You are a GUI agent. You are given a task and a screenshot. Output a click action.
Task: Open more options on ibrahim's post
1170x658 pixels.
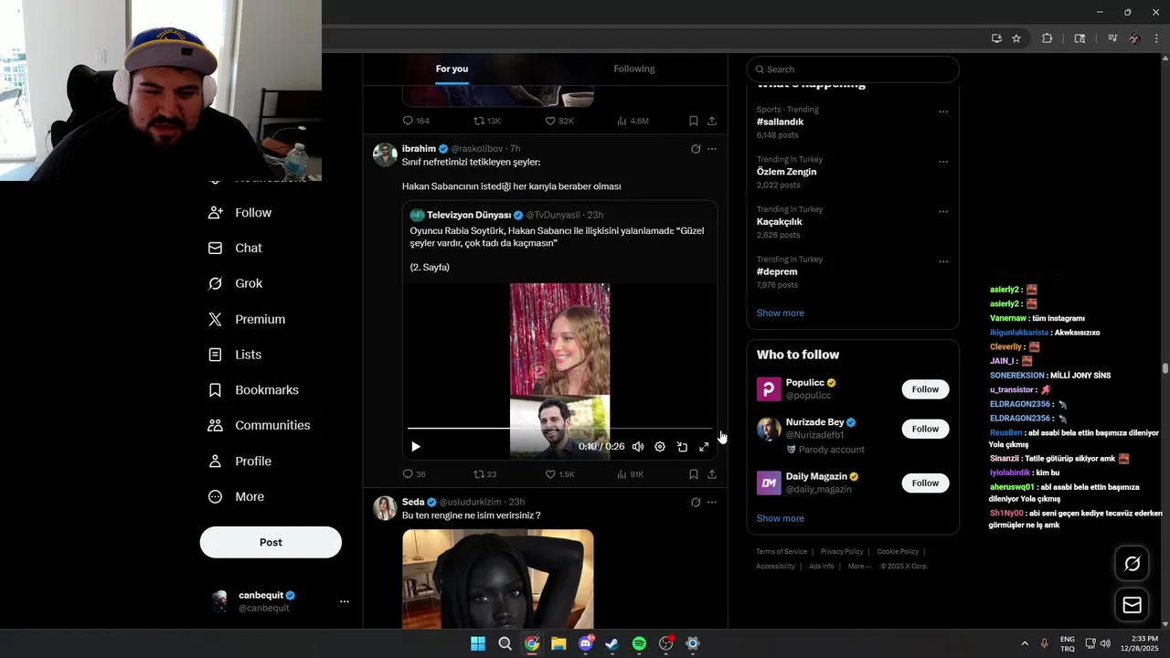pos(712,149)
